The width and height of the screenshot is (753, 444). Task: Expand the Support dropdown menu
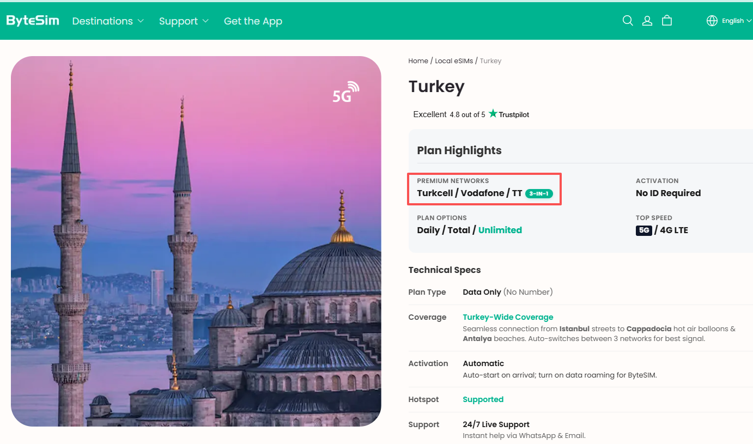(184, 21)
